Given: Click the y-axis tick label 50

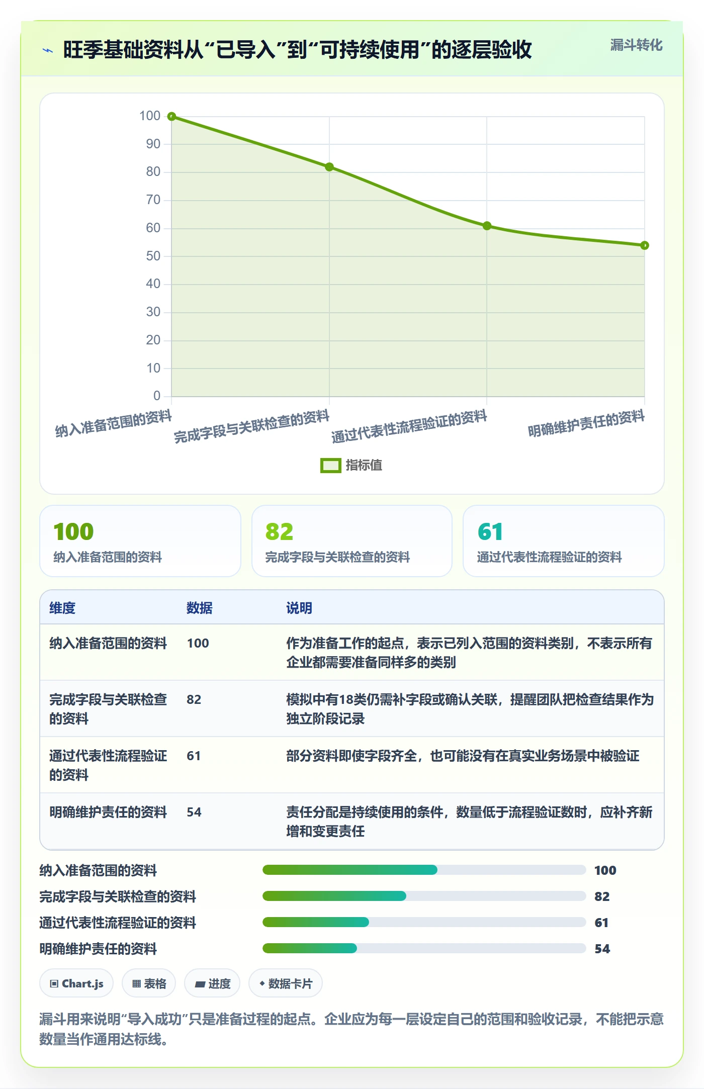Looking at the screenshot, I should tap(153, 256).
